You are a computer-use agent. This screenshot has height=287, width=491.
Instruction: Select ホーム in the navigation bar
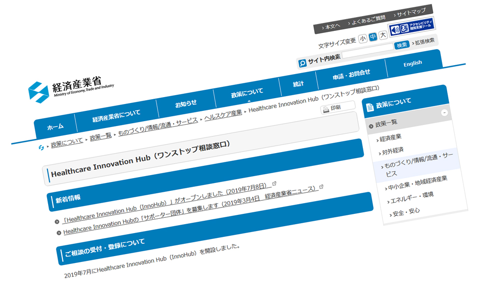click(x=55, y=125)
